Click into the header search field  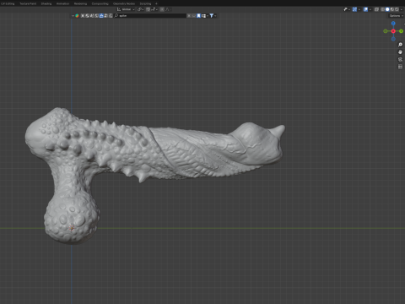pos(150,16)
